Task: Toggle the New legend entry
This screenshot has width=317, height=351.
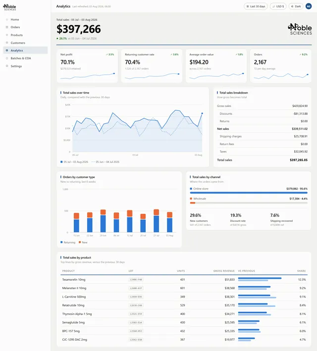Action: [83, 242]
